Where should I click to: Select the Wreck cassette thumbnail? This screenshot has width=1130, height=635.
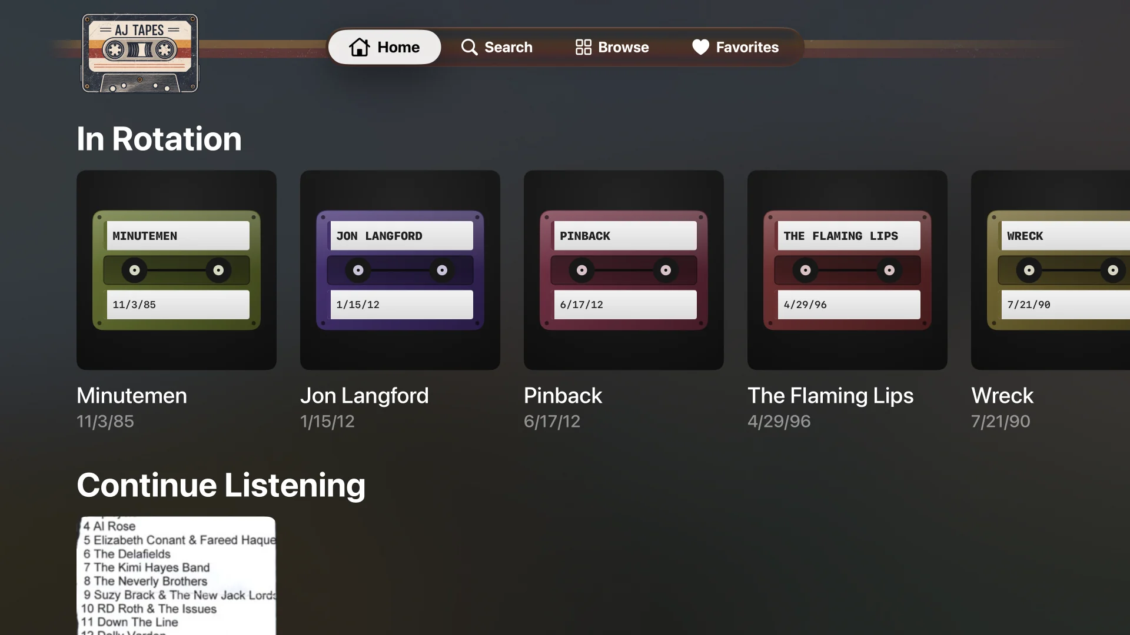(x=1051, y=270)
